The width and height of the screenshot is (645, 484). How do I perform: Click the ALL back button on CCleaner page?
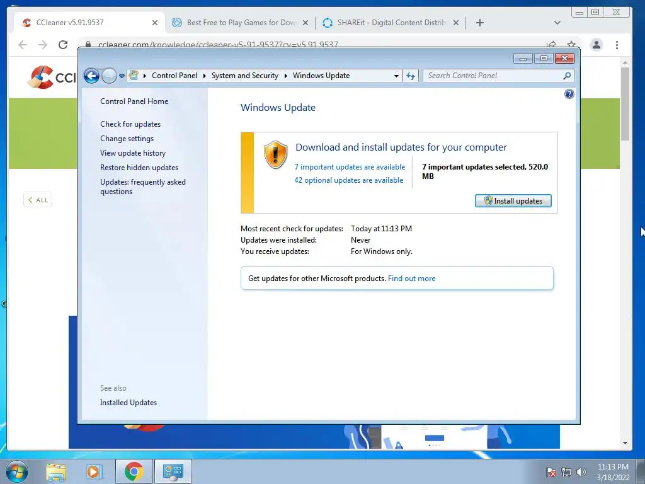coord(38,200)
